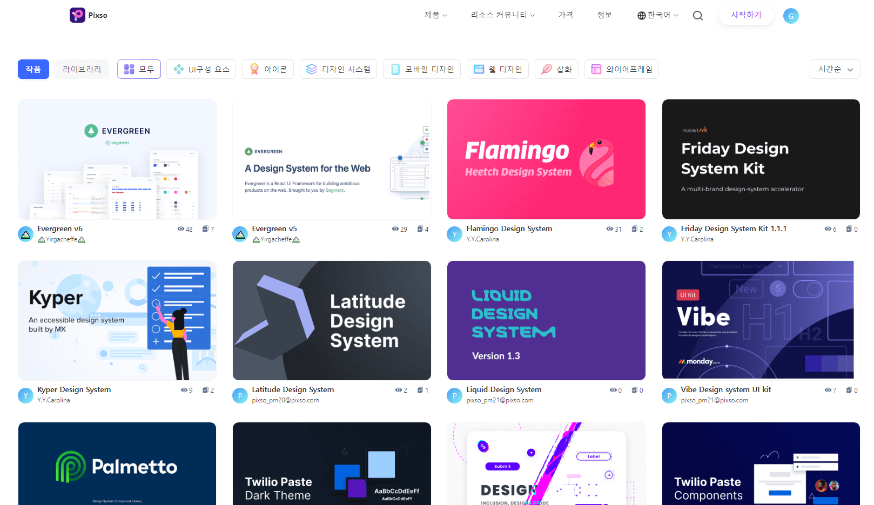Click the 시작하기 button

tap(746, 15)
